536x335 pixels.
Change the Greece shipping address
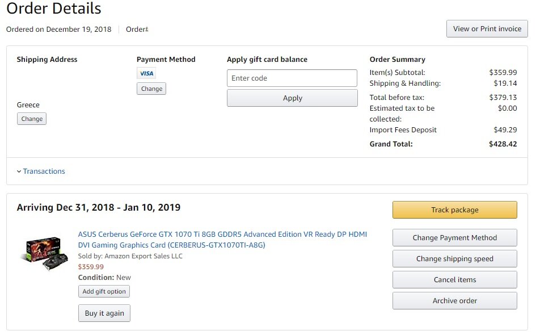[32, 119]
